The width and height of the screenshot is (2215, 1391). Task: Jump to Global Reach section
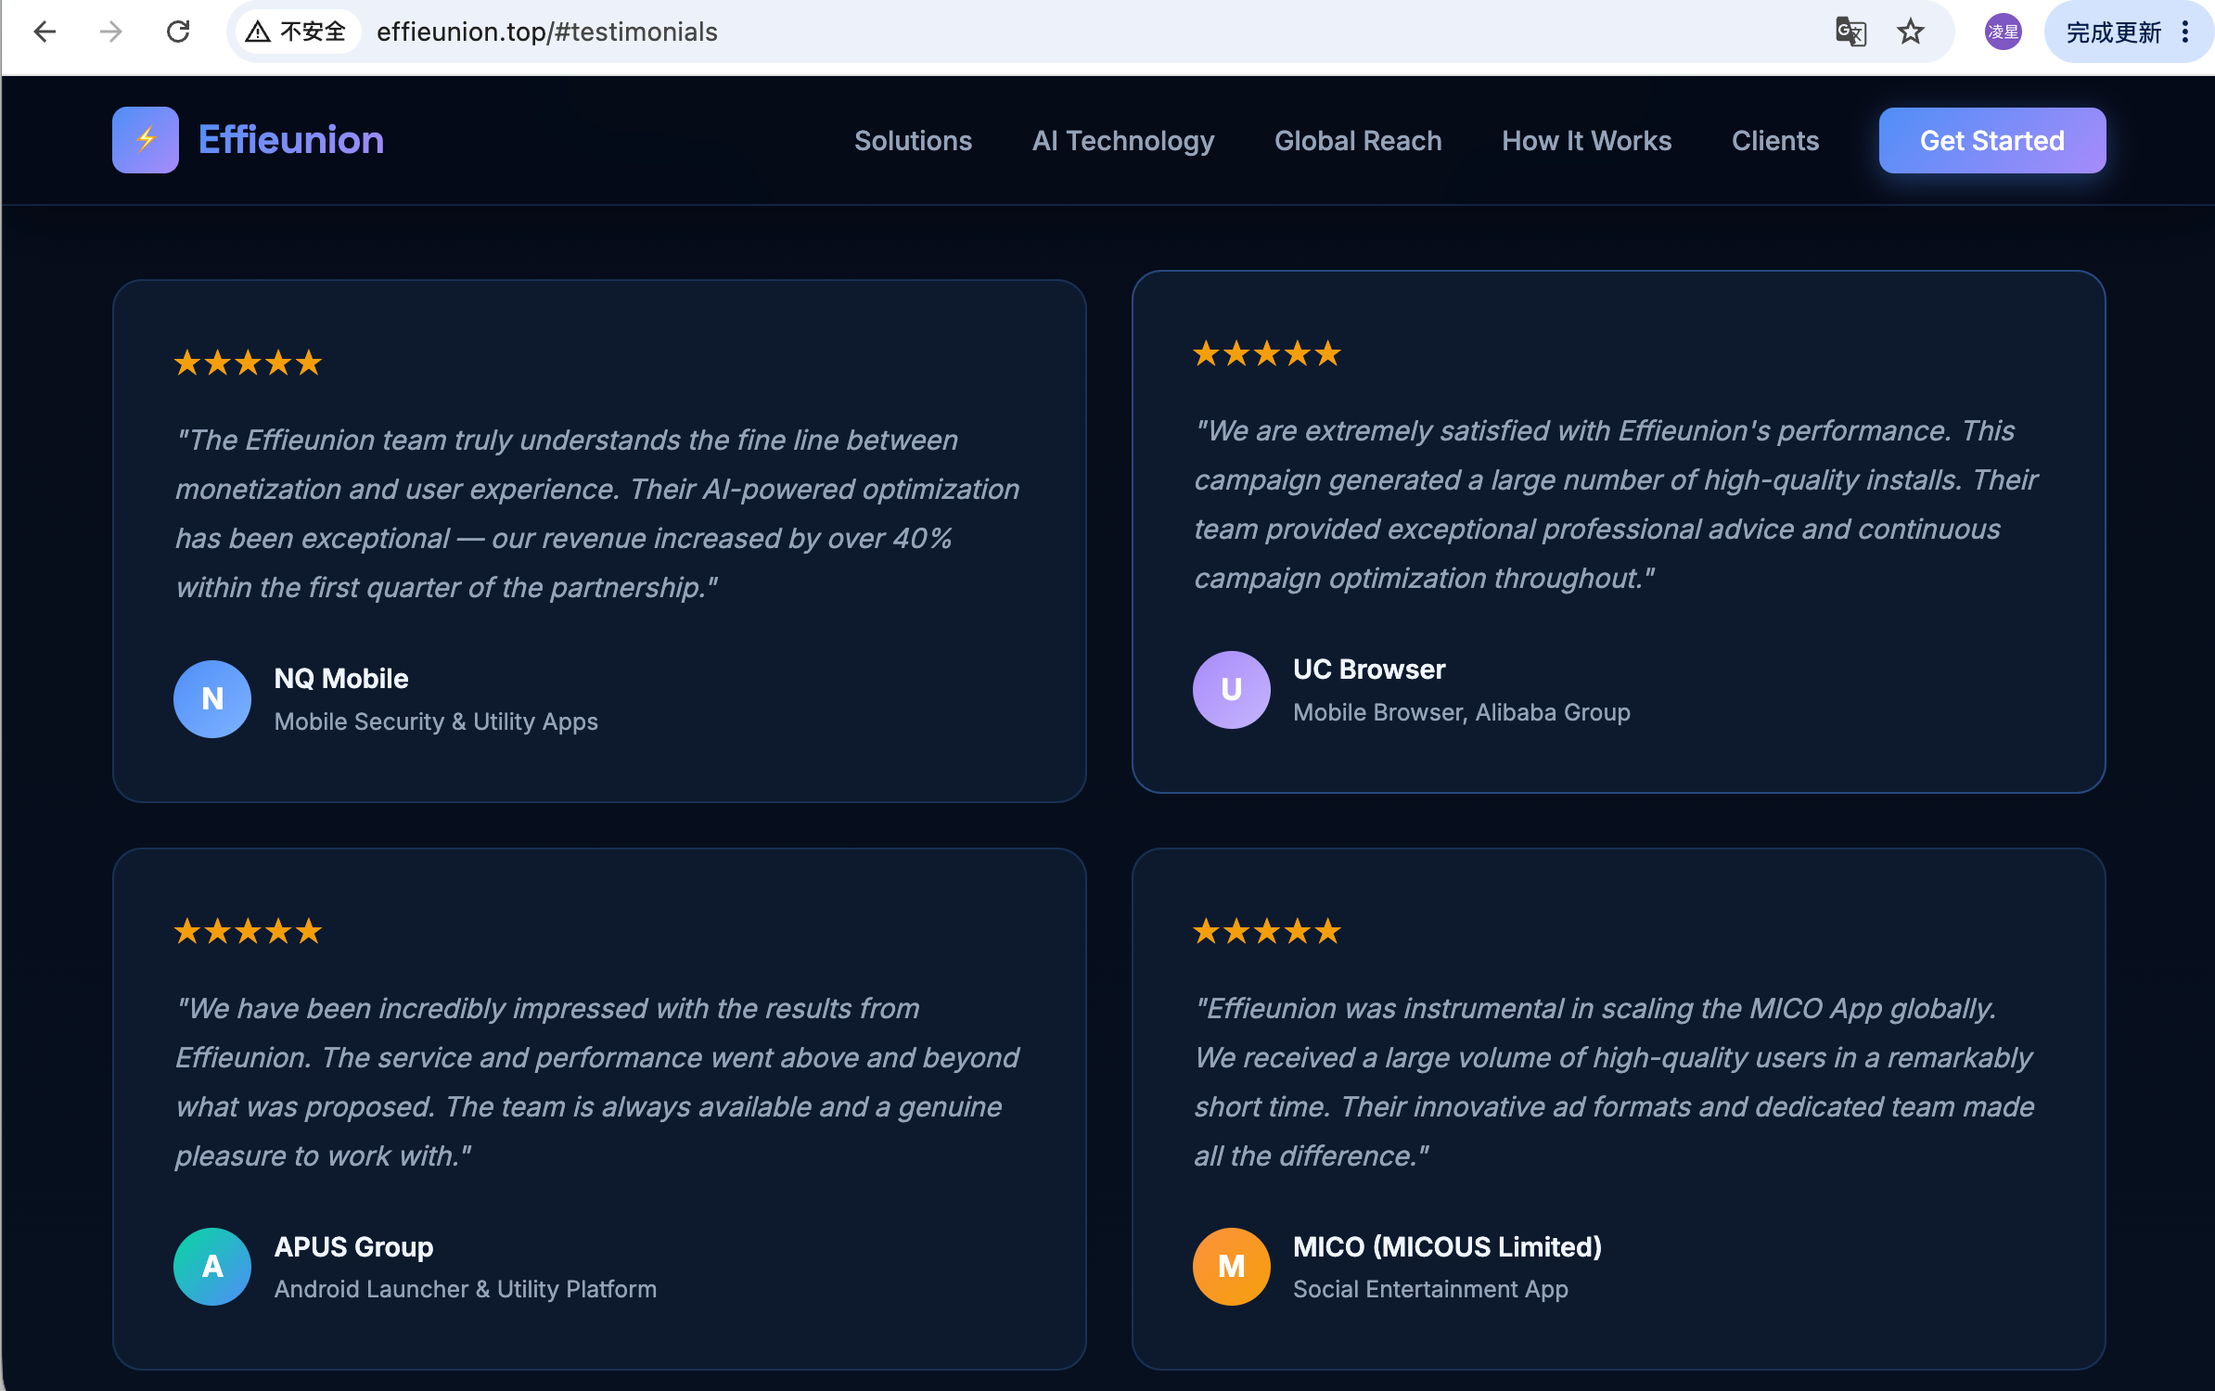1358,141
